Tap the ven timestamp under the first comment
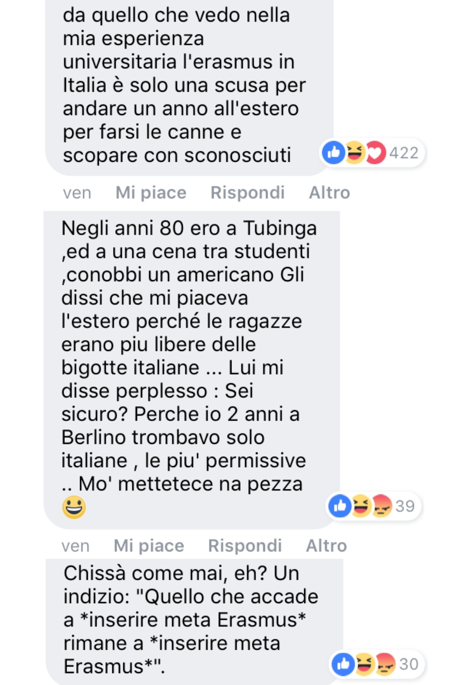470x685 pixels. (x=77, y=193)
